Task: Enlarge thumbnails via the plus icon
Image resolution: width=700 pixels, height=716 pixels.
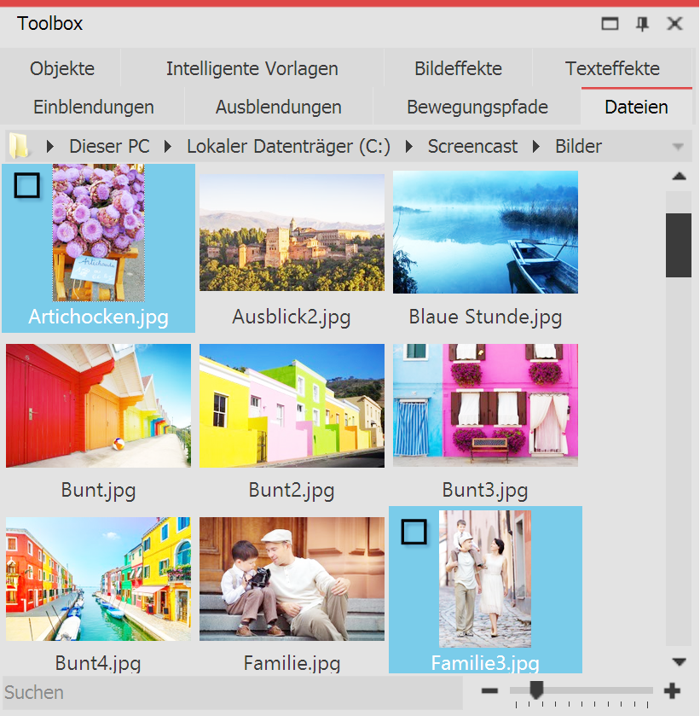Action: [x=673, y=690]
